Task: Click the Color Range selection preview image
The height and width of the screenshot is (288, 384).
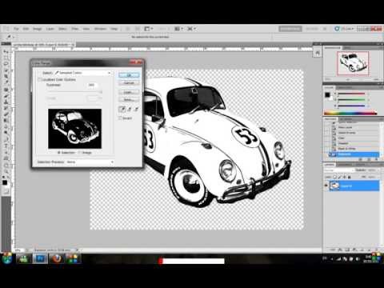Action: tap(74, 129)
